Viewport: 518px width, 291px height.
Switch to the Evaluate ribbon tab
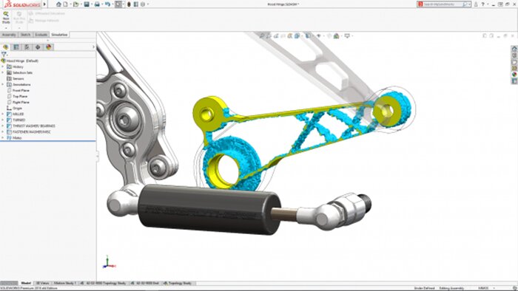click(x=41, y=35)
